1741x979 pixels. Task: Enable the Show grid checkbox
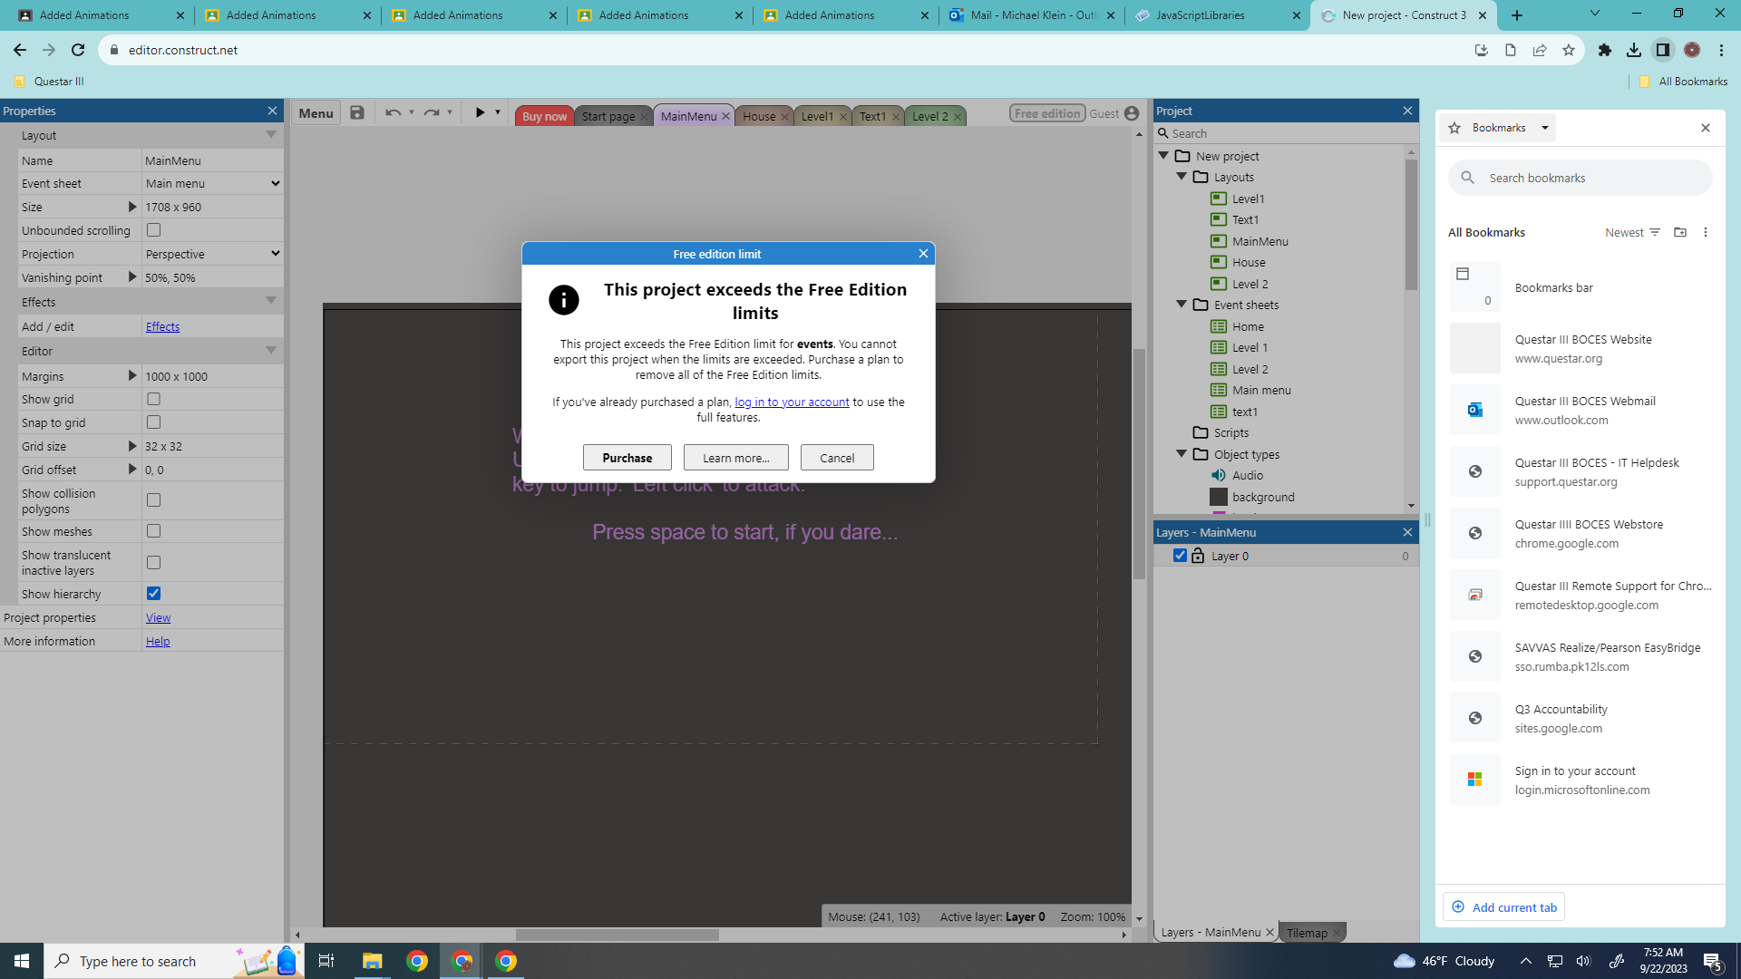click(154, 399)
